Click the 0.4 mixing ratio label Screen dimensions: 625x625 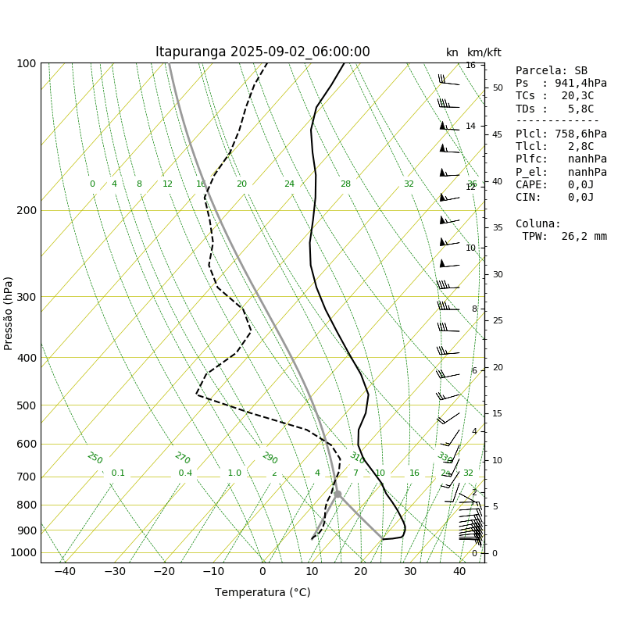[185, 473]
